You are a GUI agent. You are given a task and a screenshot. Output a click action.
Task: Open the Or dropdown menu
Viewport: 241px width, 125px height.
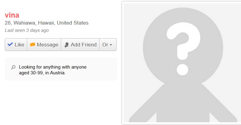point(108,45)
